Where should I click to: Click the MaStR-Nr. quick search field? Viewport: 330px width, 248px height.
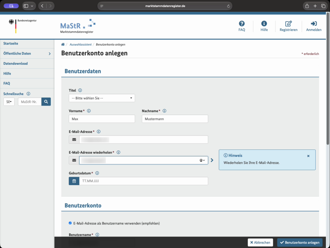(30, 102)
